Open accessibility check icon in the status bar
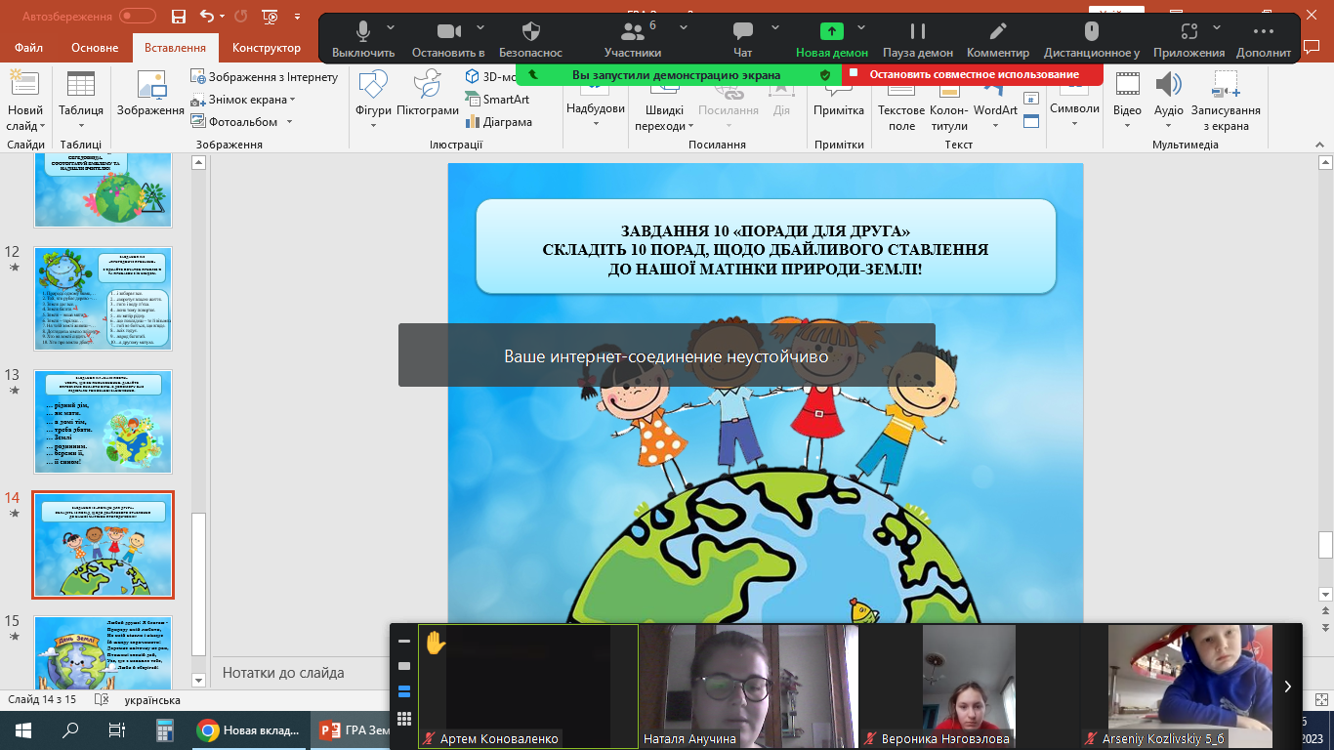 100,700
